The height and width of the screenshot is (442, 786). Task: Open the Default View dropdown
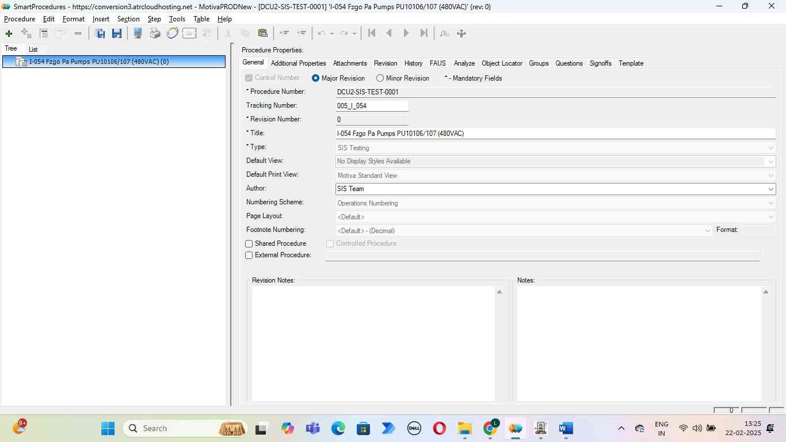(555, 162)
